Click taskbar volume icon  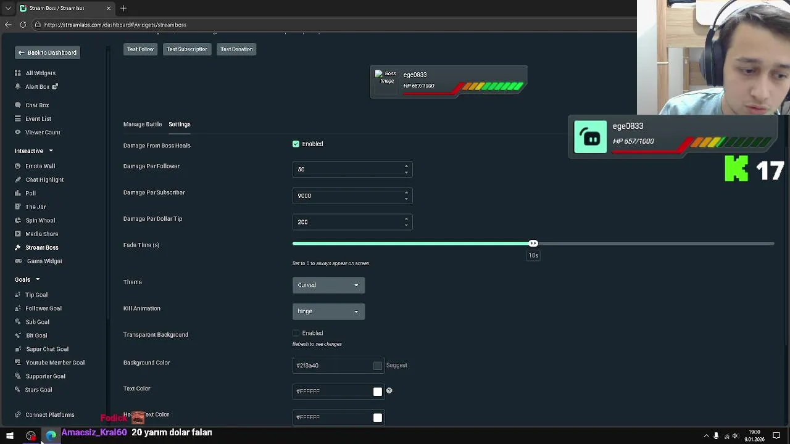736,436
